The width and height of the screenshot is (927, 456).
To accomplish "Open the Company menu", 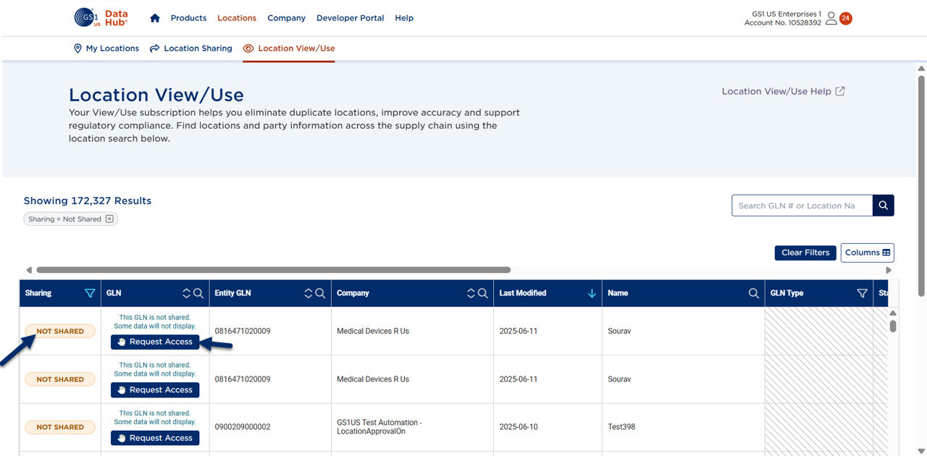I will [286, 18].
